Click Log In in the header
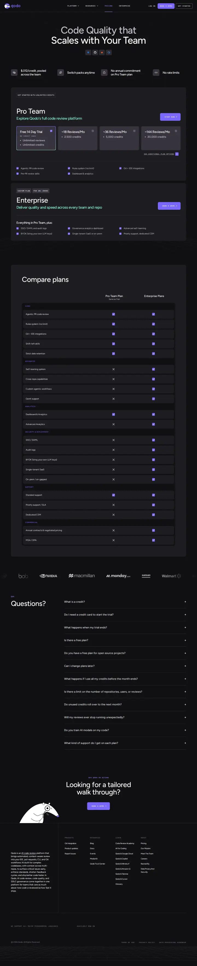The width and height of the screenshot is (197, 966). (x=152, y=6)
